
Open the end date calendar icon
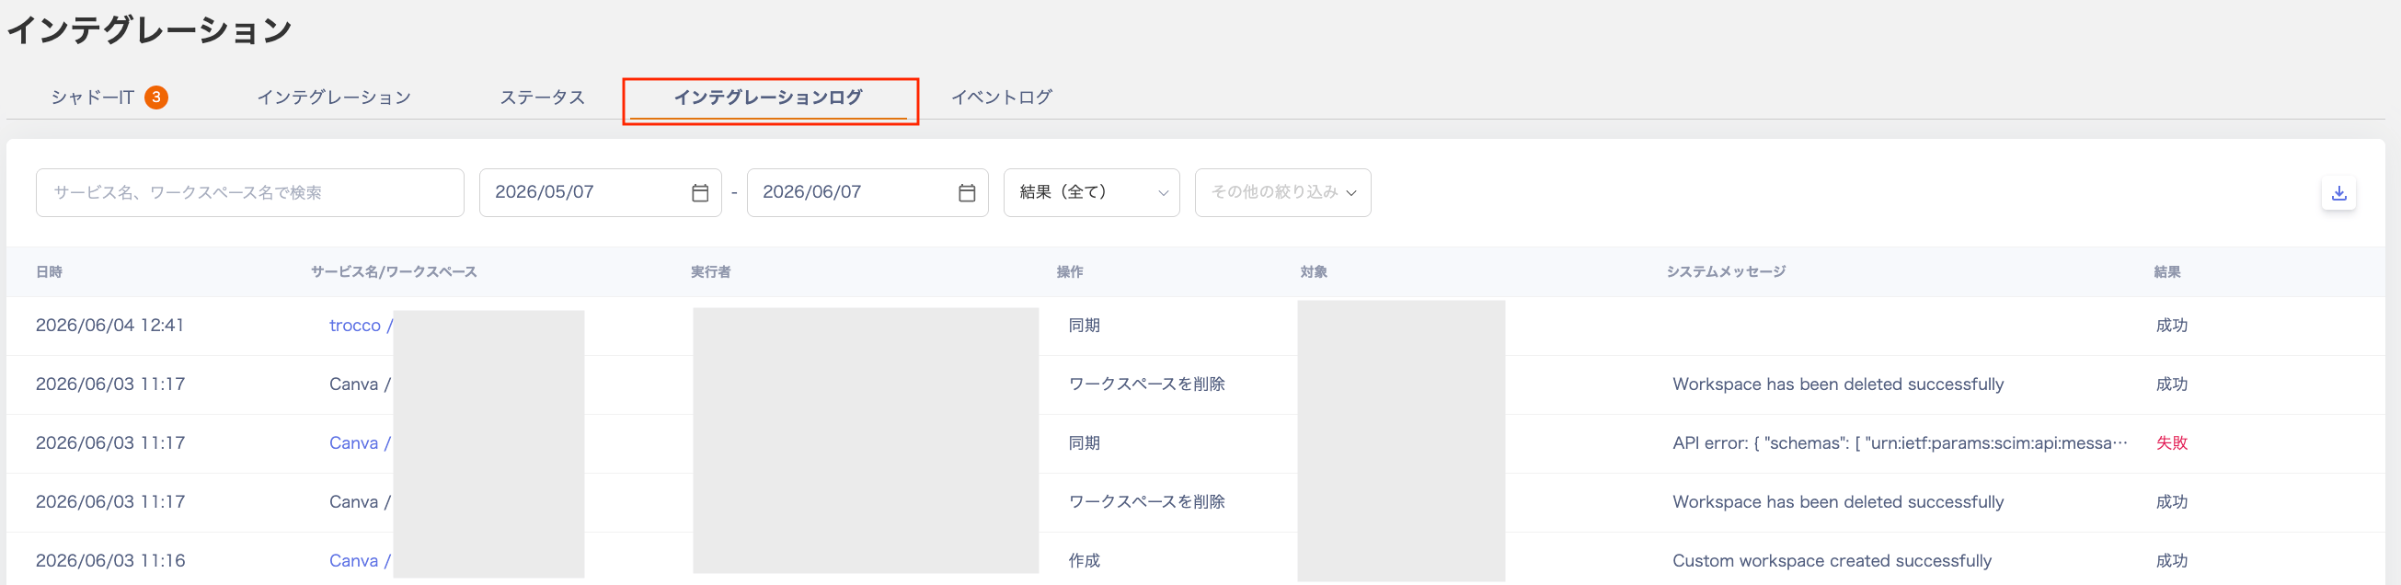[967, 193]
